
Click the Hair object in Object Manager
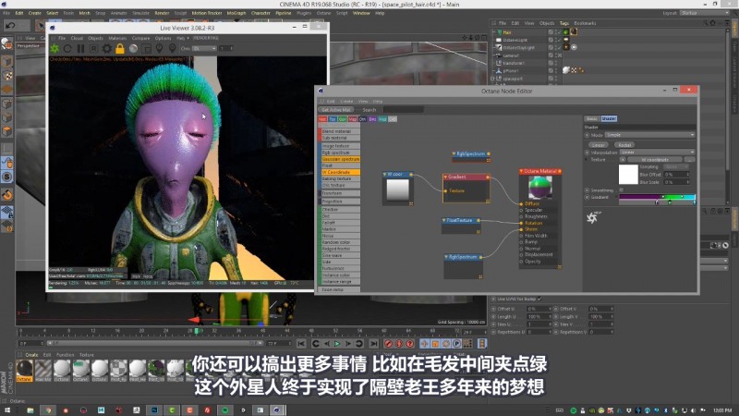pyautogui.click(x=507, y=32)
